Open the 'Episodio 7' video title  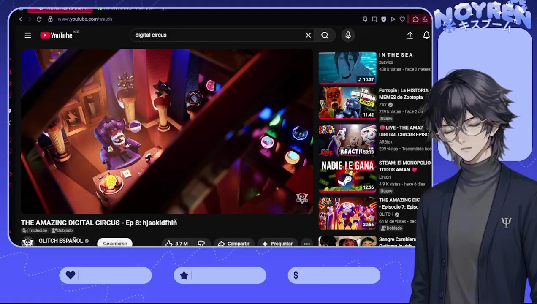point(399,204)
